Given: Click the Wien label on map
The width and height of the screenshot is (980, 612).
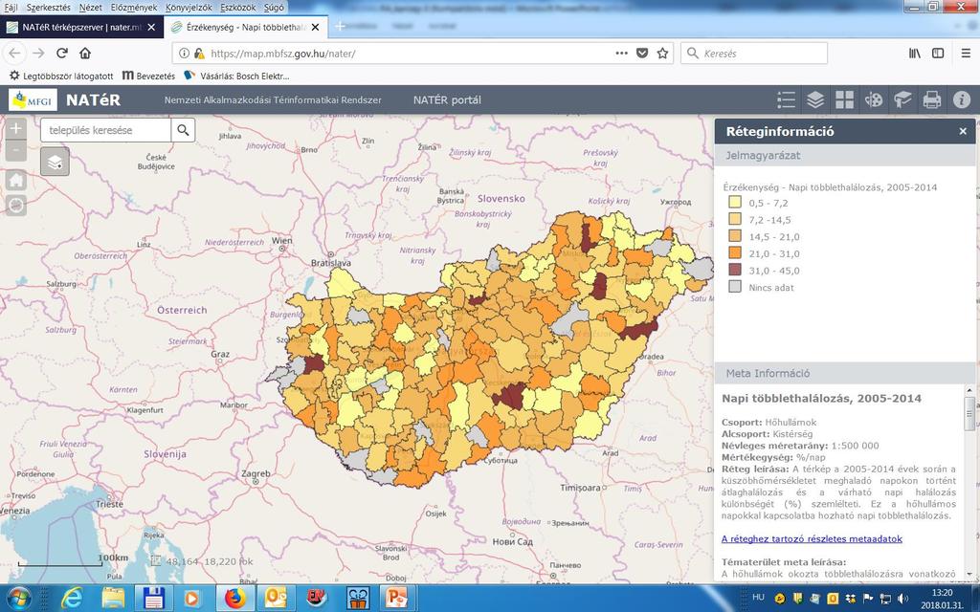Looking at the screenshot, I should click(x=282, y=240).
